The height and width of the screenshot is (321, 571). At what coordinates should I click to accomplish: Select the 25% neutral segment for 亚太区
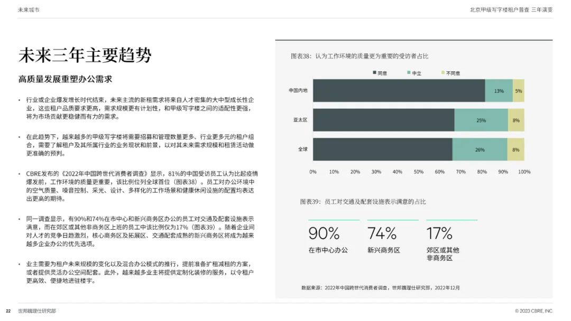(x=481, y=120)
